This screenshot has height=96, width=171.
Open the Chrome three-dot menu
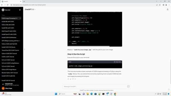(x=169, y=5)
